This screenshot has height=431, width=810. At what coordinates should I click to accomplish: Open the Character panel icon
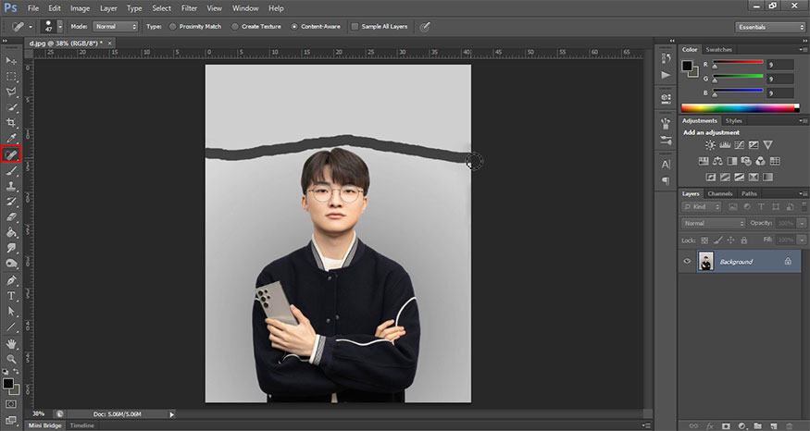pos(666,165)
